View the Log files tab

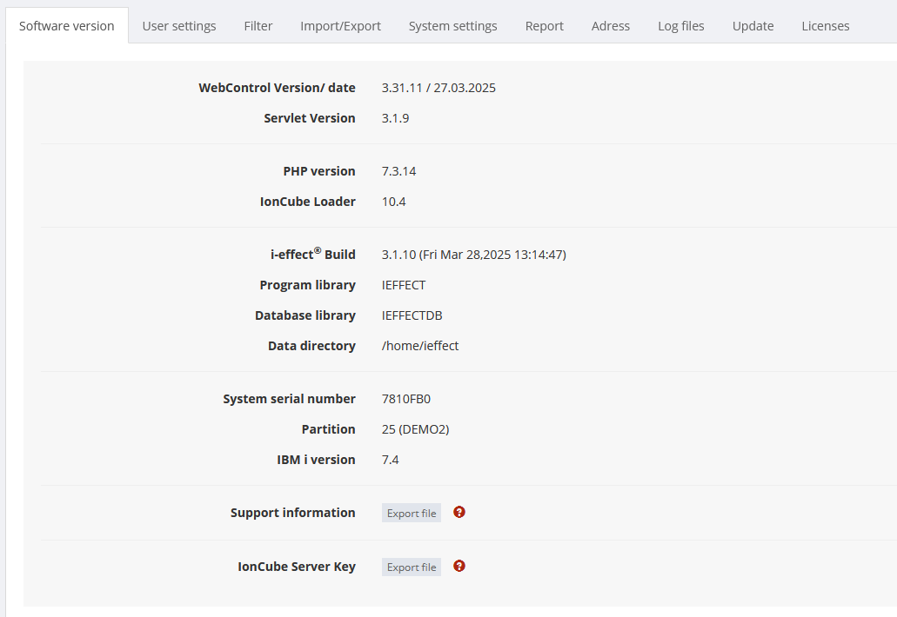coord(681,26)
